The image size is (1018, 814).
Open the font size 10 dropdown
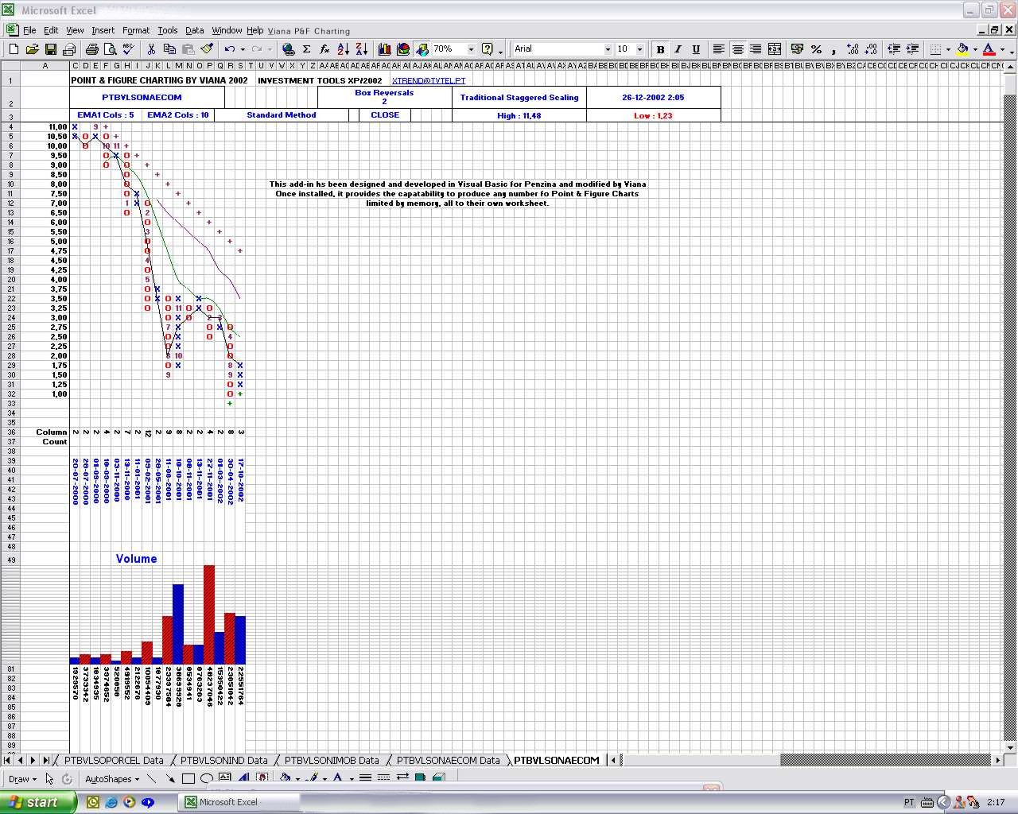[639, 49]
